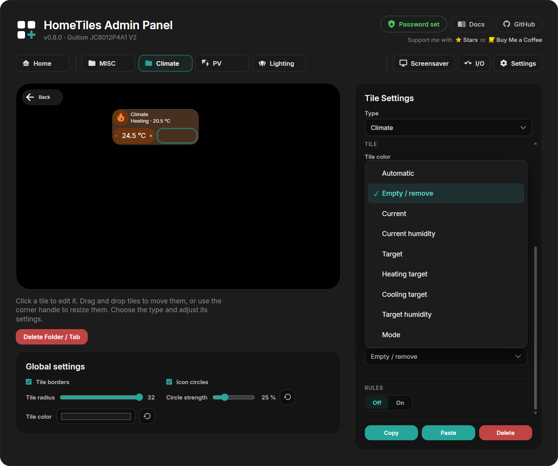Toggle the Icon circles checkbox

[169, 382]
